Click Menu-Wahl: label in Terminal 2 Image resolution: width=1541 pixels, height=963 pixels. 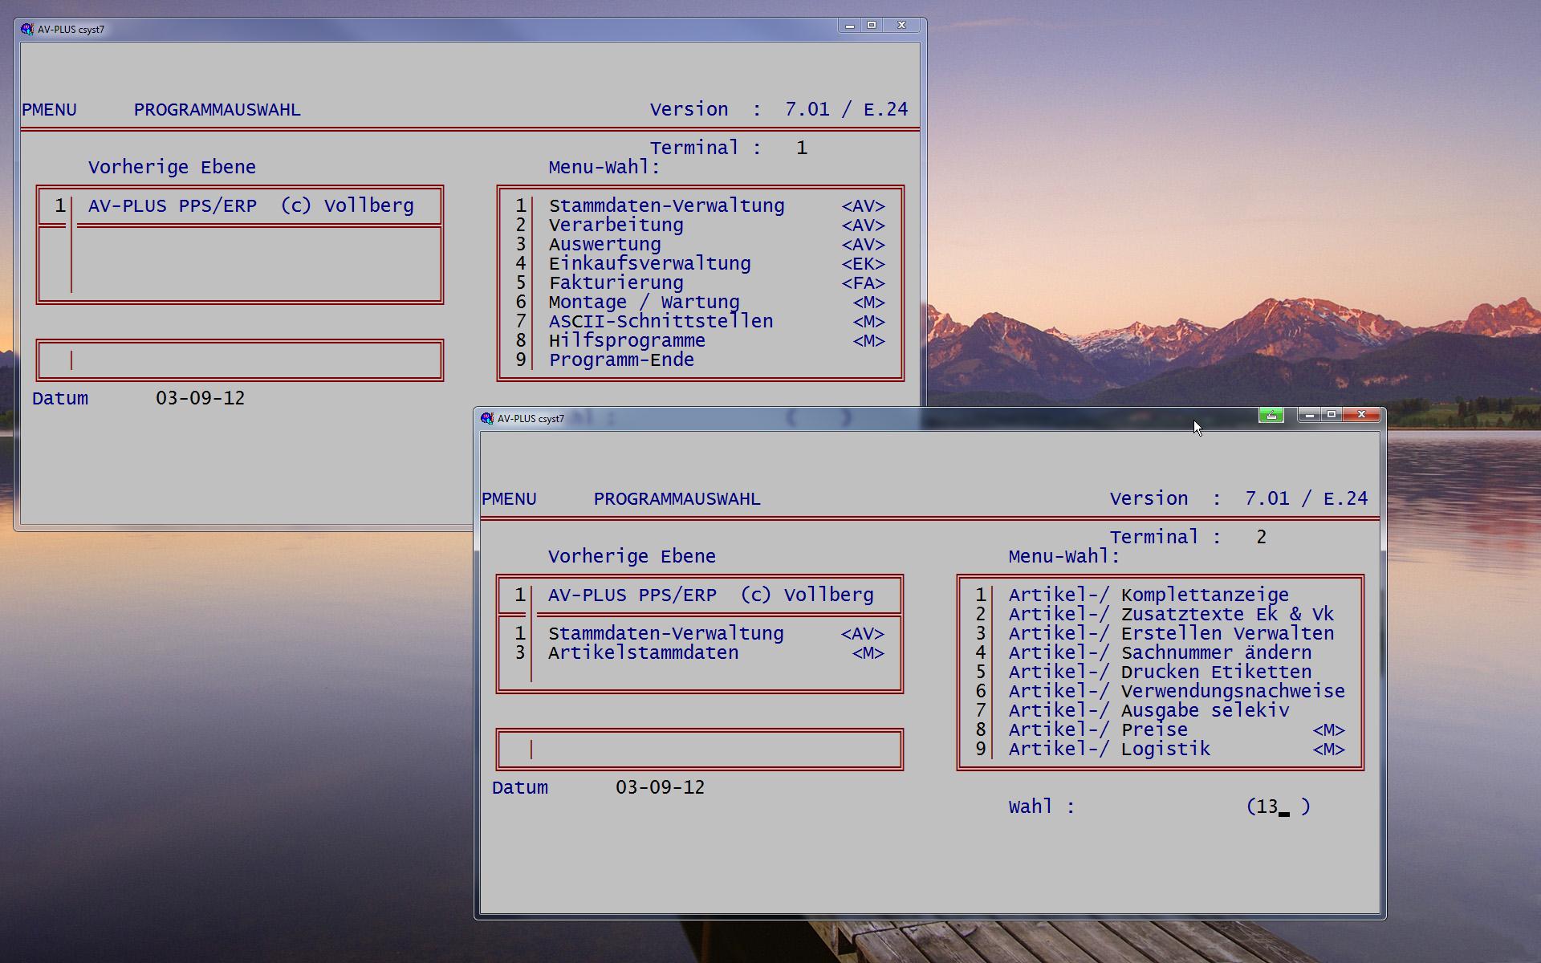(1064, 557)
